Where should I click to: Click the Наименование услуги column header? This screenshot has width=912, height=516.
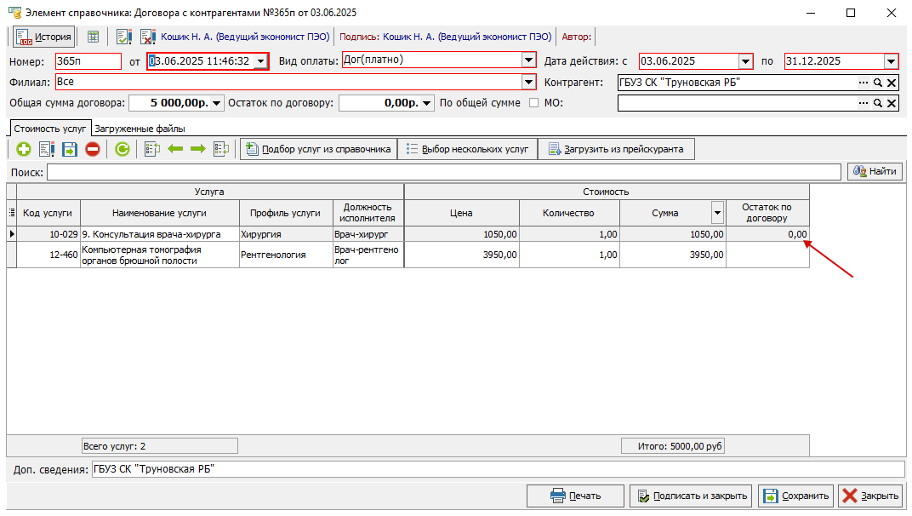159,213
